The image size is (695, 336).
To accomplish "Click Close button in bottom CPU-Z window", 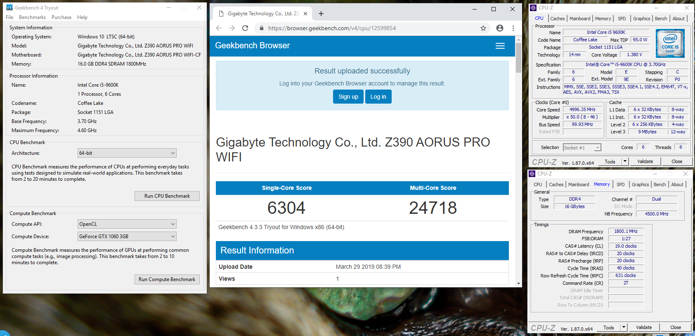I will [676, 327].
